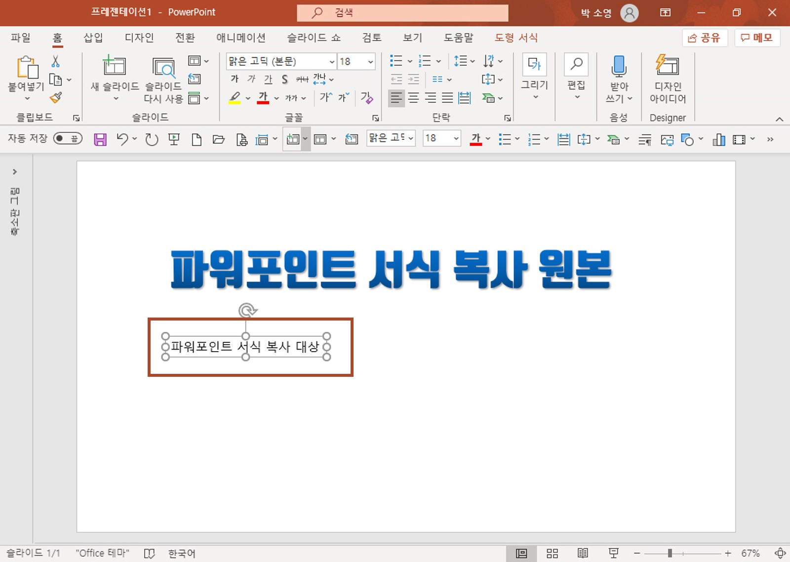Open 슬라이드 다시 사용 reuse slides
The width and height of the screenshot is (790, 562).
[x=163, y=79]
